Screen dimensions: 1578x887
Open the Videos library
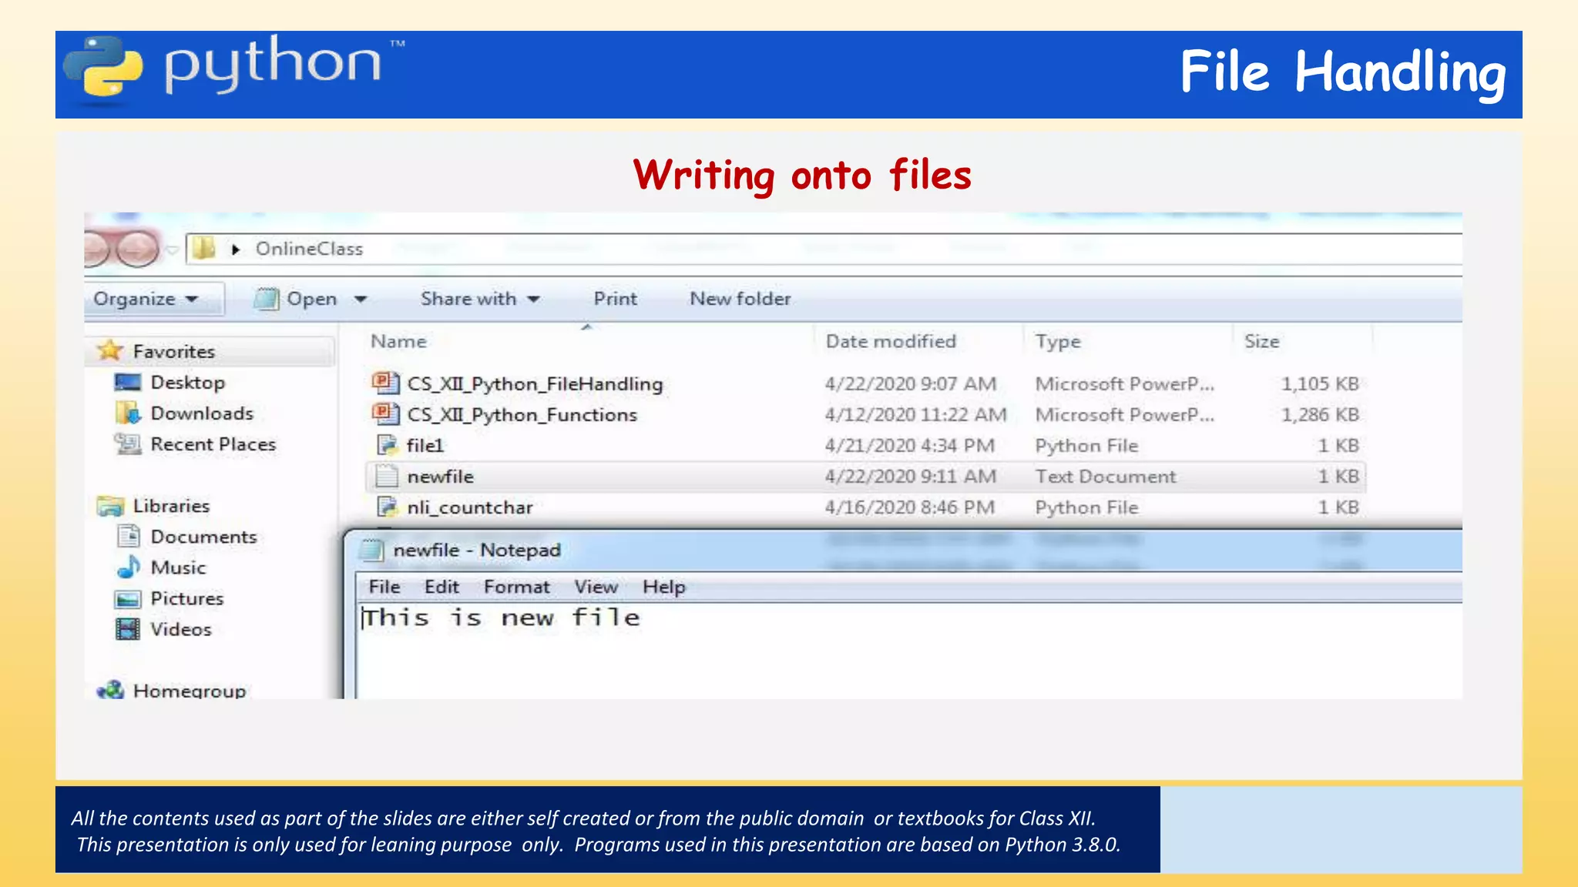pos(181,629)
